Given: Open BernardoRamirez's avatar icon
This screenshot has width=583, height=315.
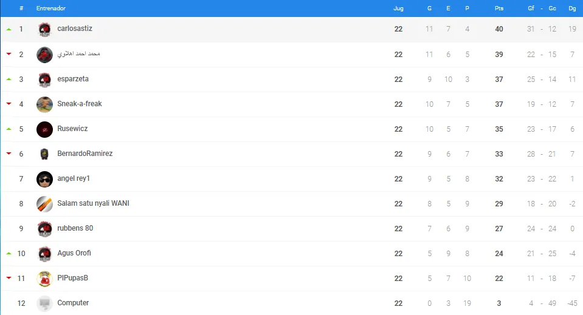Looking at the screenshot, I should 44,154.
